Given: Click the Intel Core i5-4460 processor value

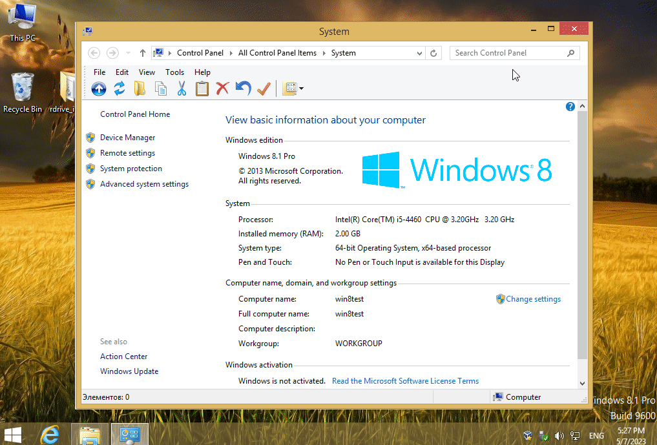Looking at the screenshot, I should [x=424, y=220].
